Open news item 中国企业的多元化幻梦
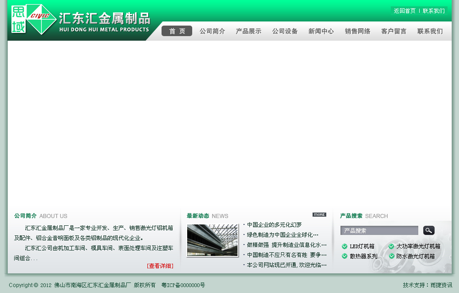Viewport: 459px width, 293px height. [274, 225]
